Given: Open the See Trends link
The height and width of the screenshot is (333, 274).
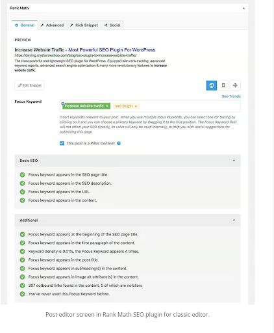Looking at the screenshot, I should click(x=231, y=96).
